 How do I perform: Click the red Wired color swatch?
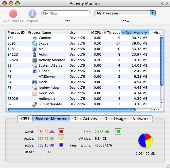(x=61, y=131)
